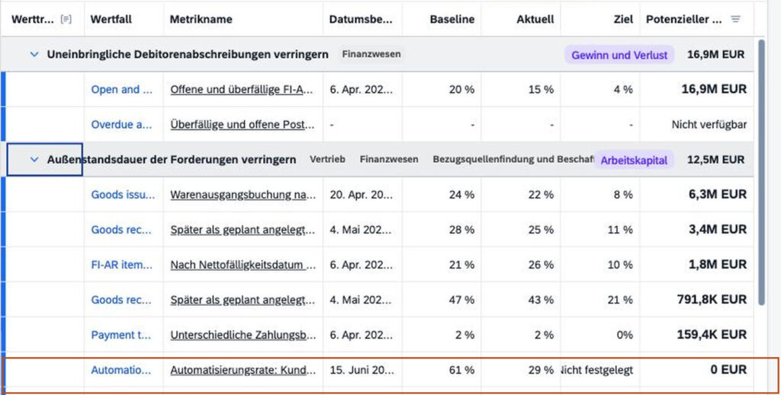This screenshot has width=781, height=395.
Task: Collapse Uneinbringliche Debitorenabschreibungen verringern group
Action: 34,54
